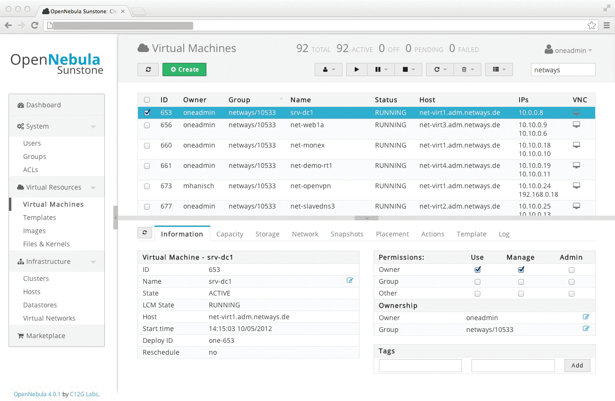Click the refresh icon above the VM table
This screenshot has height=401, width=615.
pos(148,69)
